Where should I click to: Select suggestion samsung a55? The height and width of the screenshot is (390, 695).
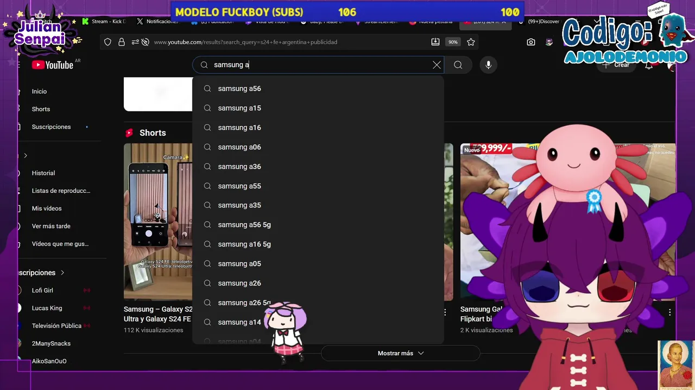[318, 186]
